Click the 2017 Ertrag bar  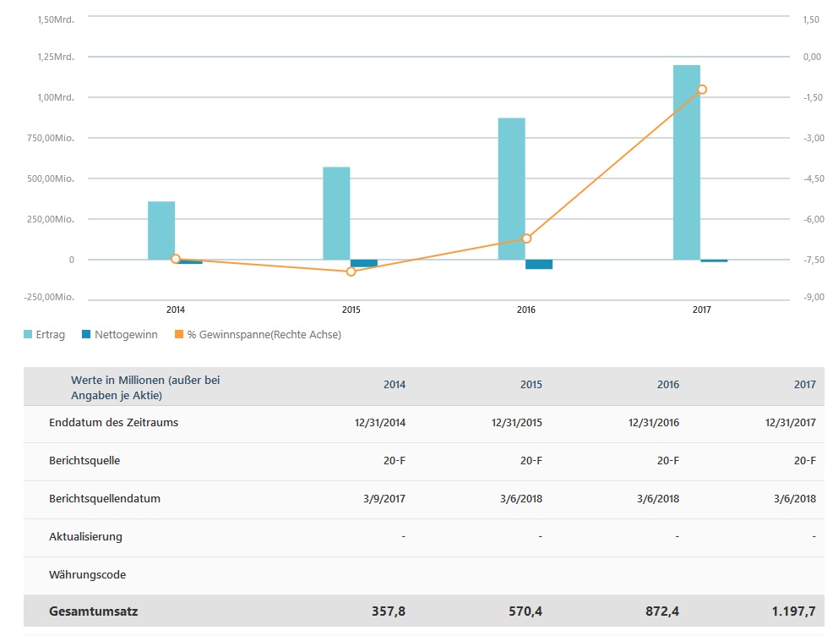(686, 162)
